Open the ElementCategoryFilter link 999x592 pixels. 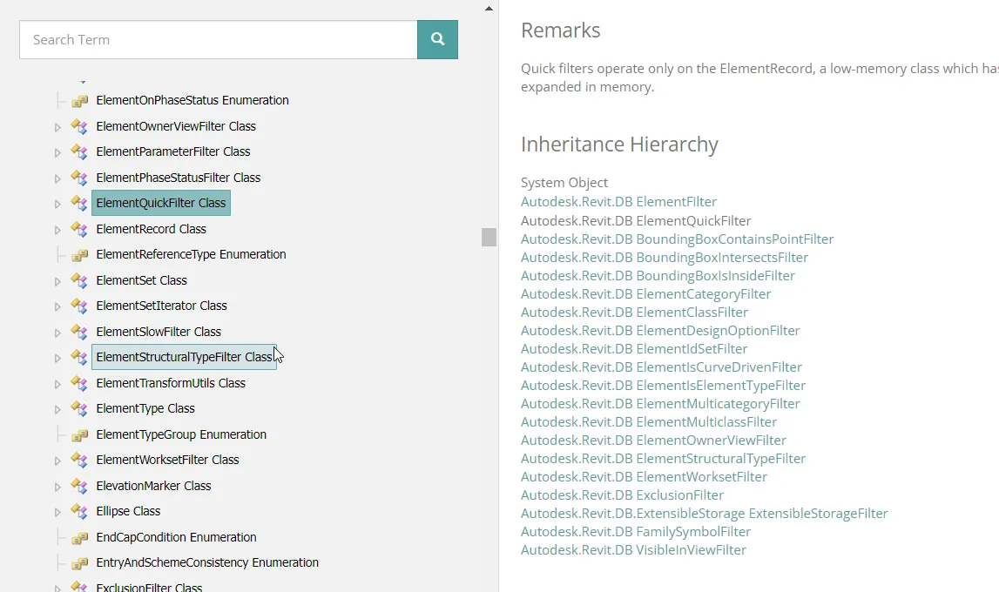[646, 294]
